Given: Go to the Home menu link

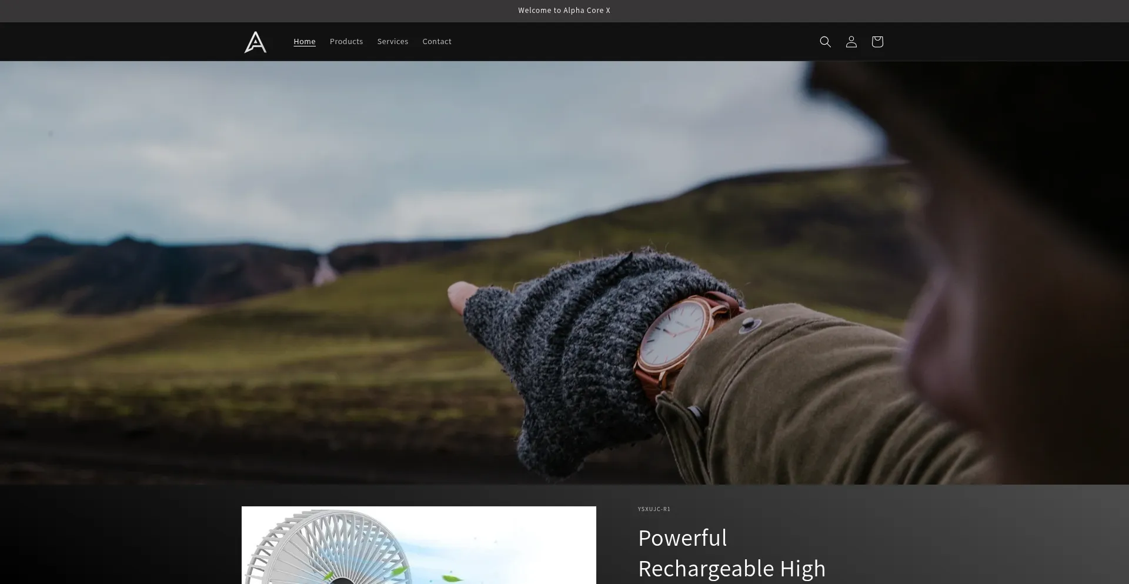Looking at the screenshot, I should (x=305, y=42).
